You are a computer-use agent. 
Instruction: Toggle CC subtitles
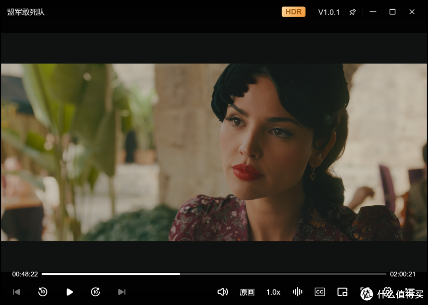pos(320,292)
